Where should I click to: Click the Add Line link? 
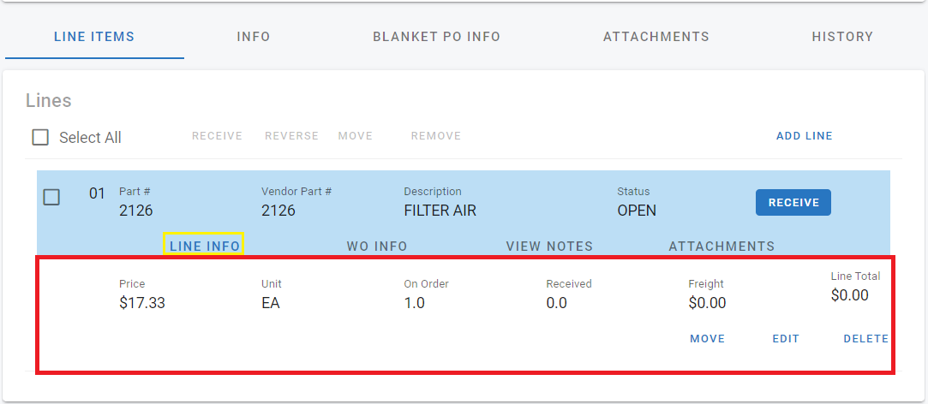[x=804, y=136]
